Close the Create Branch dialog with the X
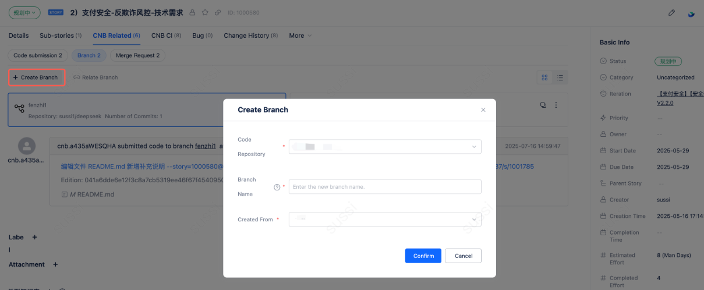Viewport: 704px width, 290px height. click(x=483, y=109)
